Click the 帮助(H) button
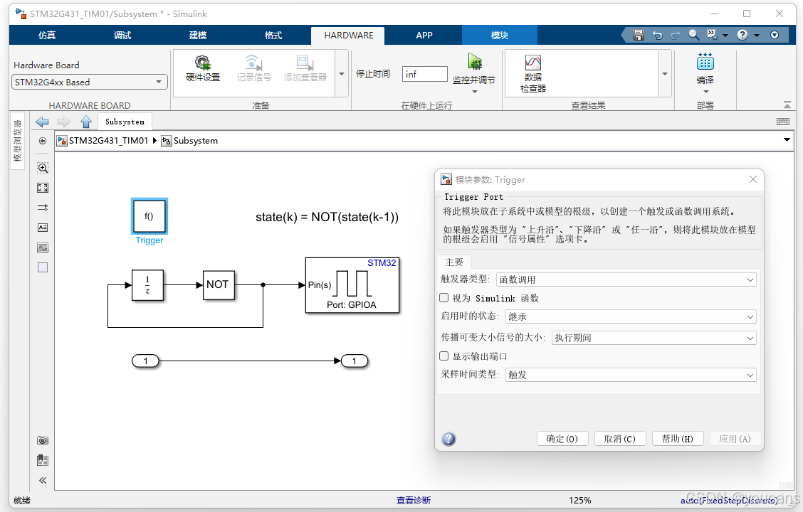The height and width of the screenshot is (512, 803). pos(678,439)
